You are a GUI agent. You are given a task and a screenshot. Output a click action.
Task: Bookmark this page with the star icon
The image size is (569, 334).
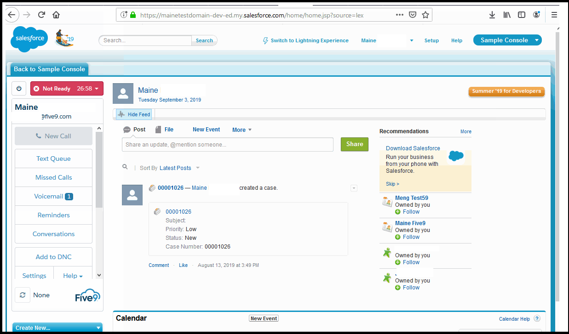pos(425,15)
